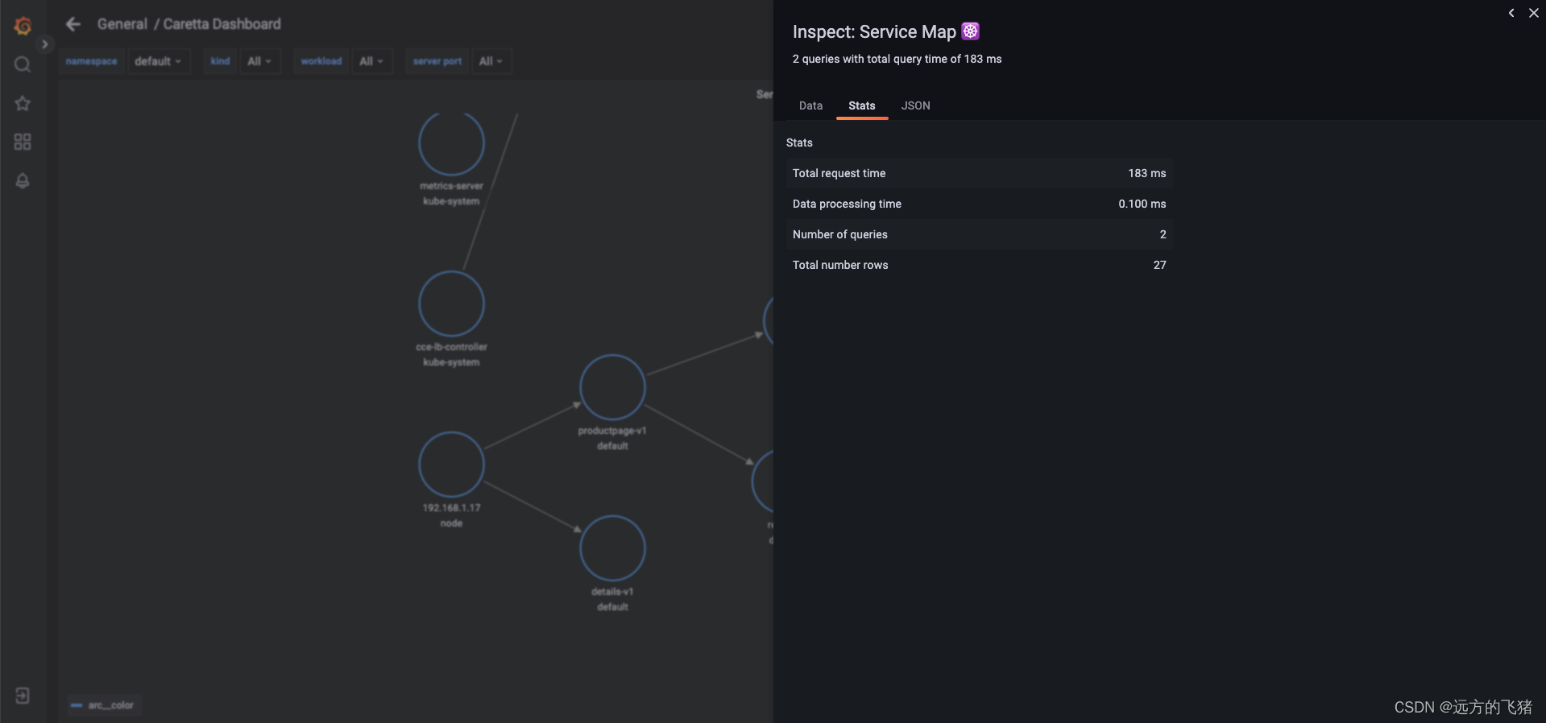Screen dimensions: 1546x723
Task: Select the productpage-v1 node circle
Action: click(x=612, y=387)
